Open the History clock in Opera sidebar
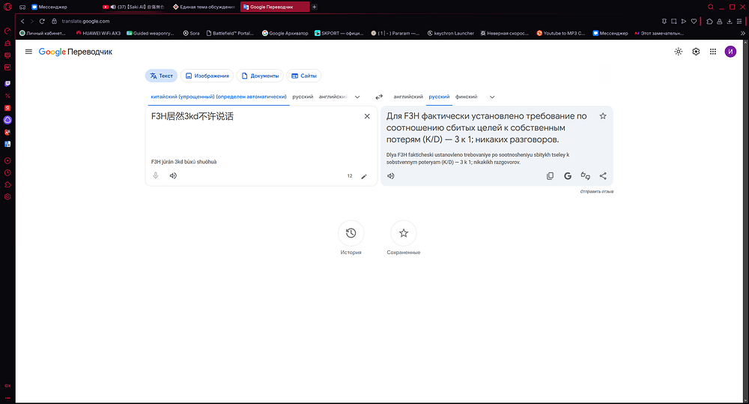 [x=7, y=172]
